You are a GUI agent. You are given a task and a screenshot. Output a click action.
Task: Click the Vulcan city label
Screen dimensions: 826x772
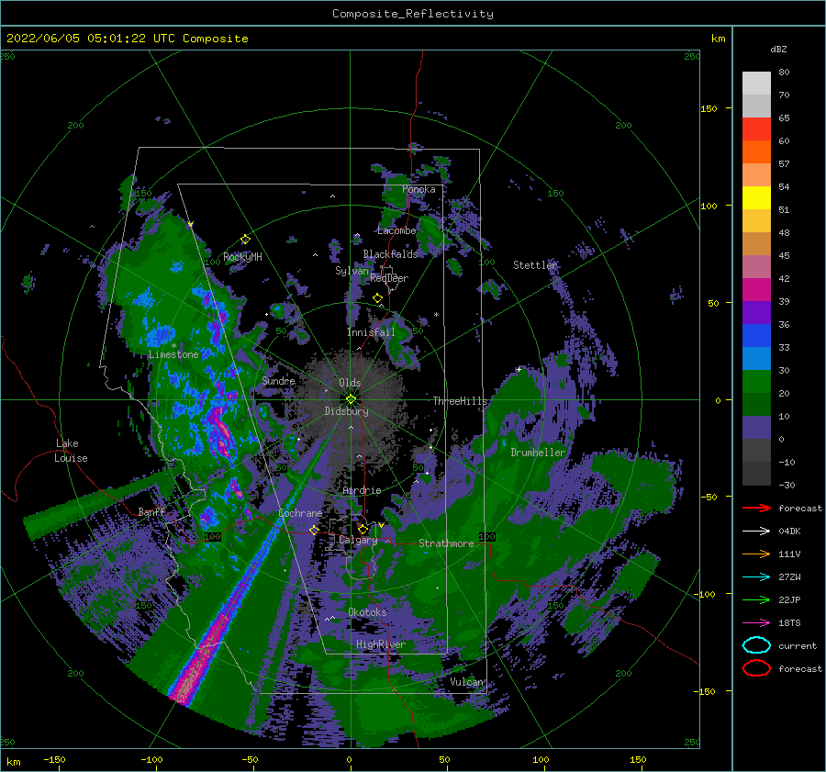(x=467, y=682)
